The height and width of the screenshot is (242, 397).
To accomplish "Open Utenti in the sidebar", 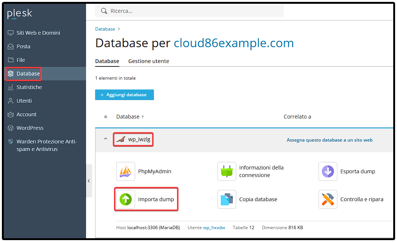I will (x=24, y=101).
